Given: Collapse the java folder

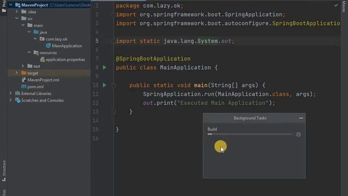Looking at the screenshot, I should pyautogui.click(x=29, y=32).
